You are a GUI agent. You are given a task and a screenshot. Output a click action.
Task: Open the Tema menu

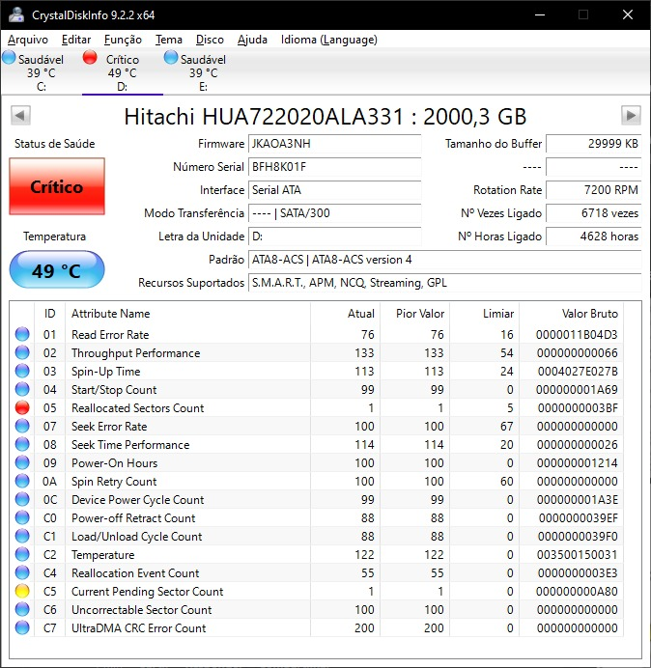point(169,40)
